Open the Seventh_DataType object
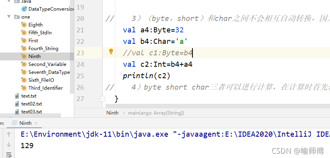Screen dimensions: 330x158 [49, 72]
